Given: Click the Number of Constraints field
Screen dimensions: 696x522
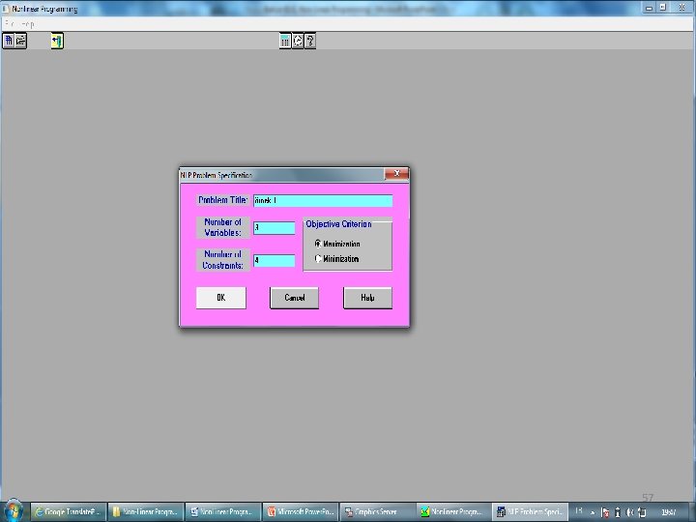Looking at the screenshot, I should 274,261.
